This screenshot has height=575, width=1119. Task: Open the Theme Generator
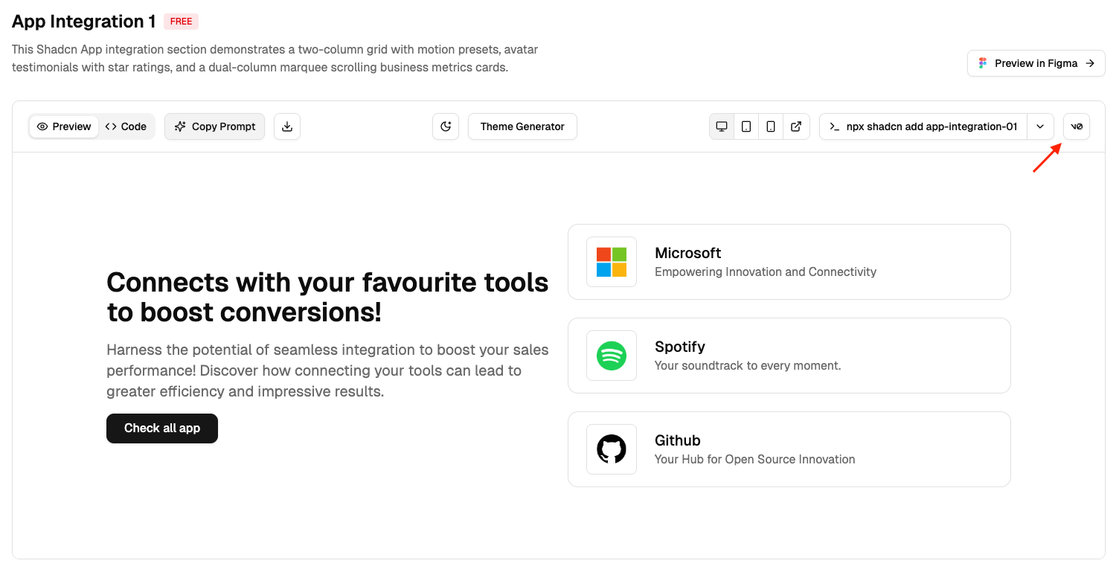(522, 126)
